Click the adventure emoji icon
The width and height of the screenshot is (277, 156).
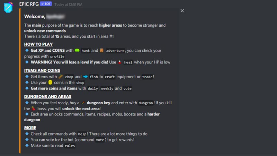[x=101, y=50]
